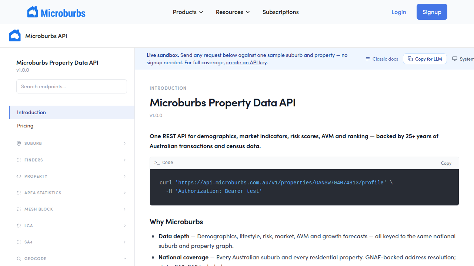The image size is (474, 266).
Task: Click the System monitor icon
Action: click(455, 59)
